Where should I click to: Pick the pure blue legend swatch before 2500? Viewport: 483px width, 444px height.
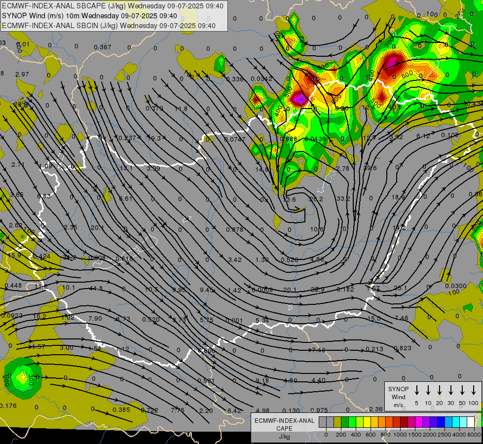pos(441,422)
